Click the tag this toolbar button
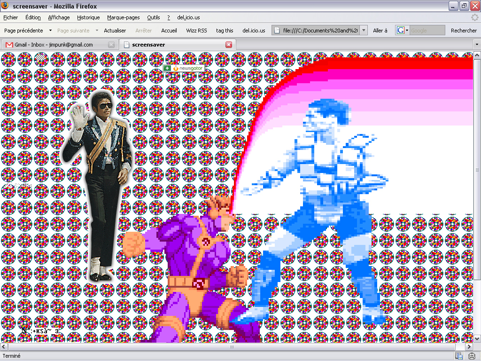Screen dimensions: 481x361 (225, 31)
